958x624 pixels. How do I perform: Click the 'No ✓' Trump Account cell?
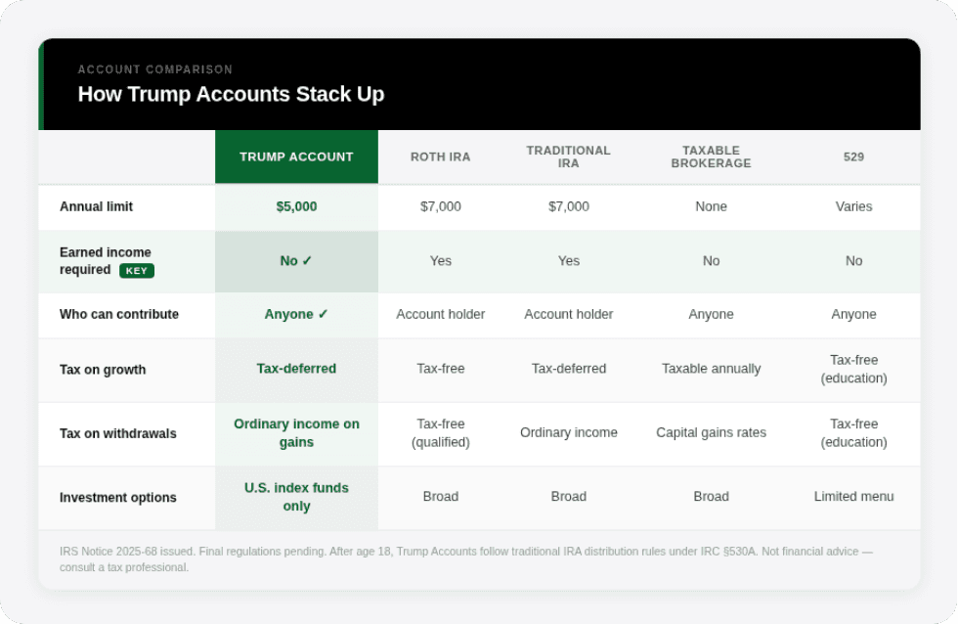tap(296, 261)
